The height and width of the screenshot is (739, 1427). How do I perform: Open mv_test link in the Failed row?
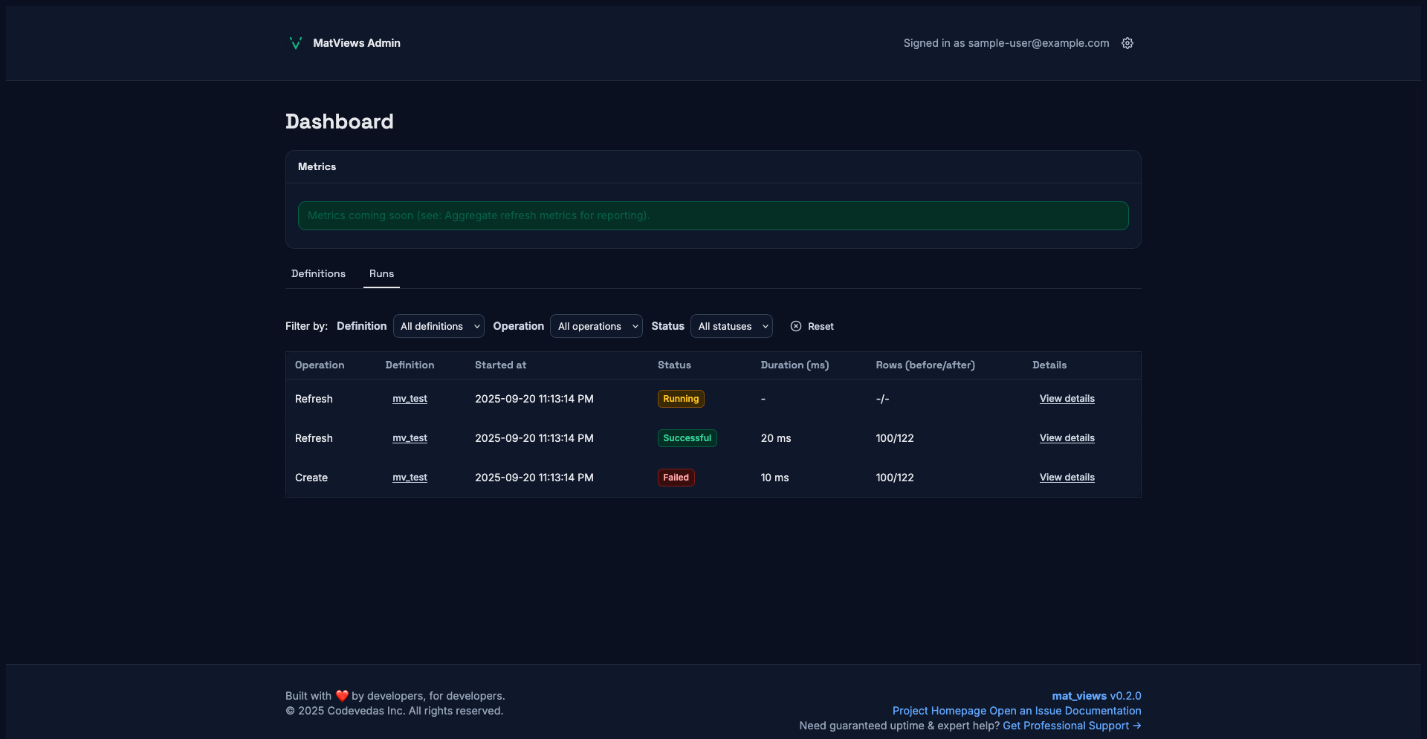[410, 478]
